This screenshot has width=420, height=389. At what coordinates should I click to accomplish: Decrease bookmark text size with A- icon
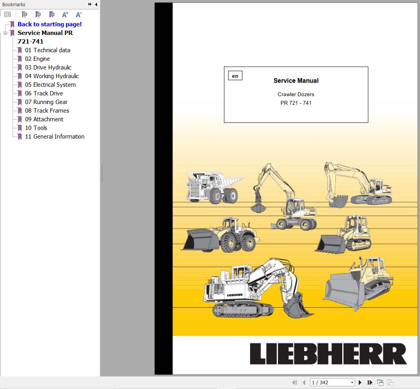79,15
